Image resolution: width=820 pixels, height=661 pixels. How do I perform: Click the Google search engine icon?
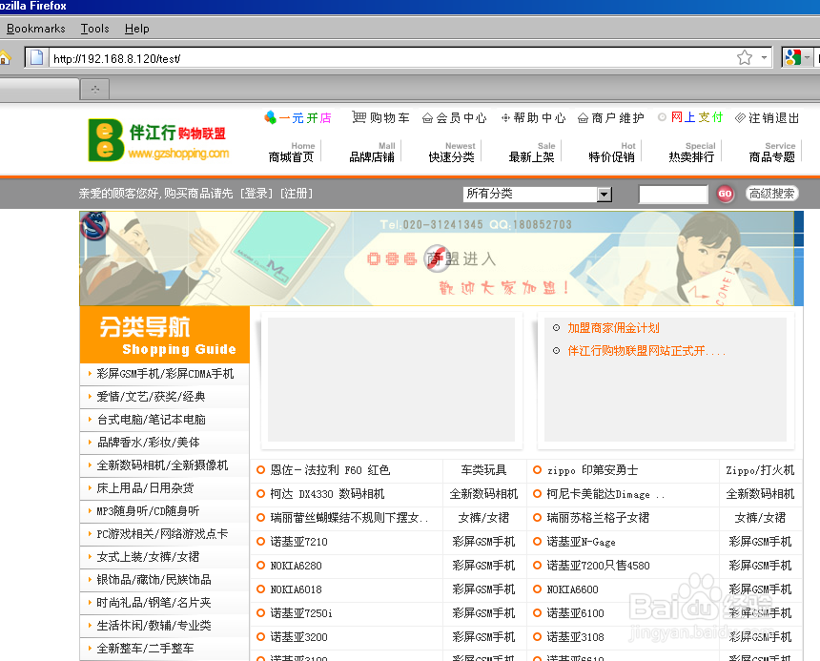[791, 58]
